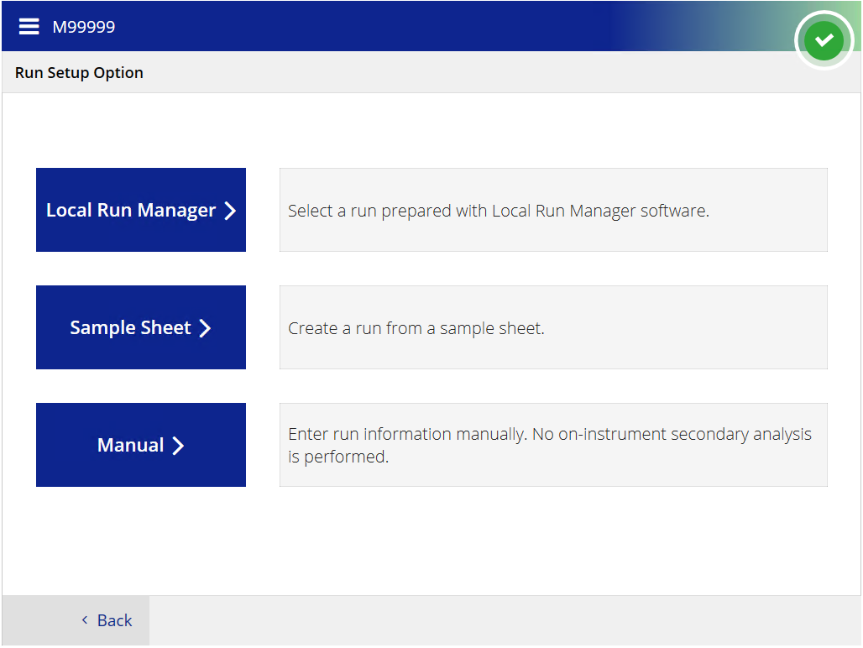Click the green checkmark status icon
This screenshot has width=863, height=648.
click(824, 39)
